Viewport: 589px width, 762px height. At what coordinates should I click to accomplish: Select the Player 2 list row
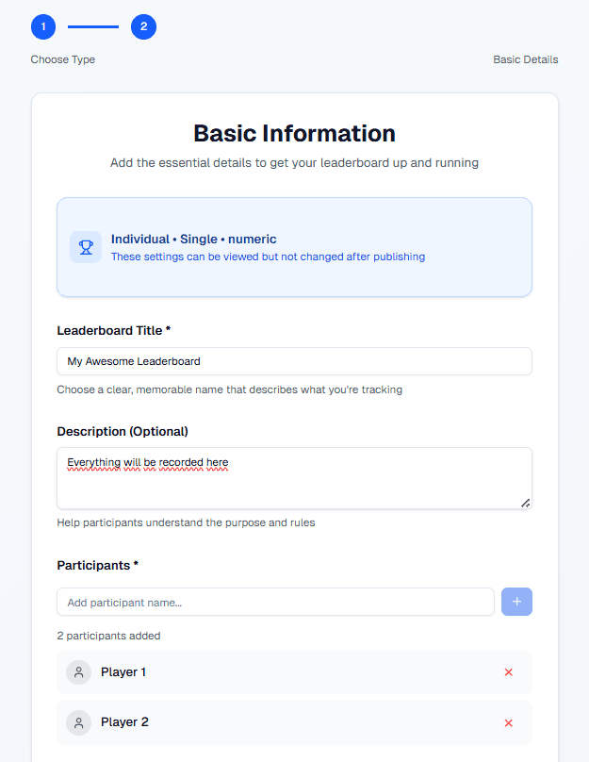pyautogui.click(x=283, y=721)
